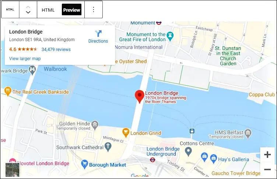The width and height of the screenshot is (277, 179).
Task: Open the block options three-dot menu
Action: [x=94, y=10]
